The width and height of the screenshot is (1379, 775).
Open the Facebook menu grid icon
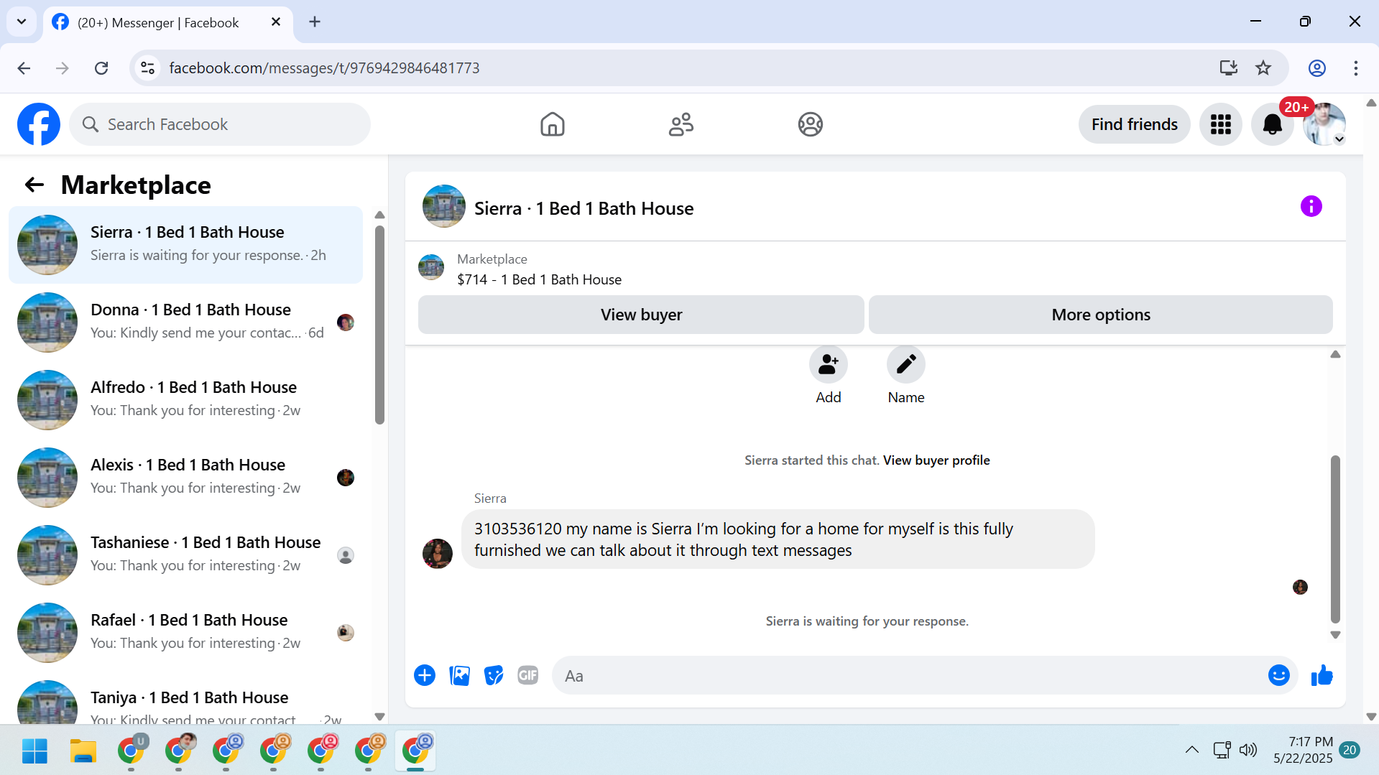[x=1220, y=124]
